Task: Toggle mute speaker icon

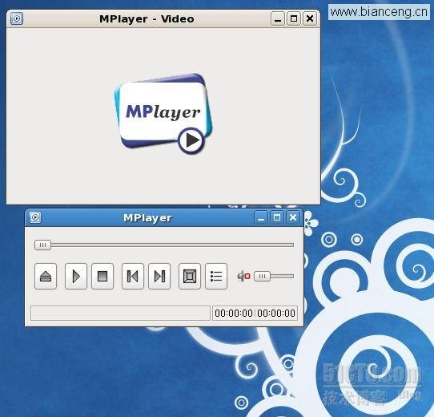Action: point(243,276)
